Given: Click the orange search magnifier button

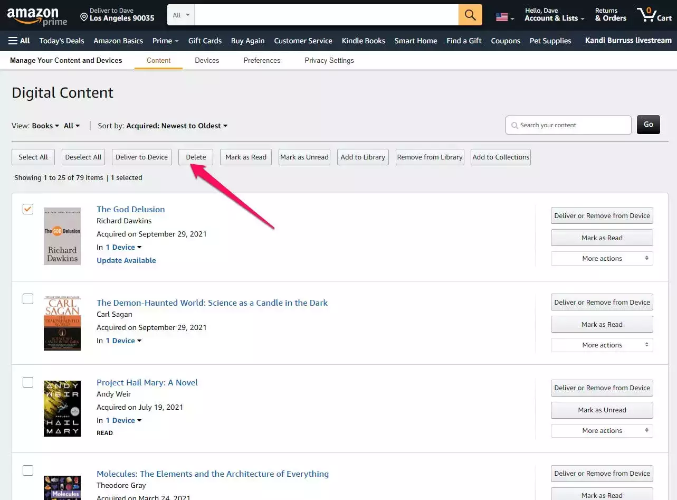Looking at the screenshot, I should [x=470, y=15].
